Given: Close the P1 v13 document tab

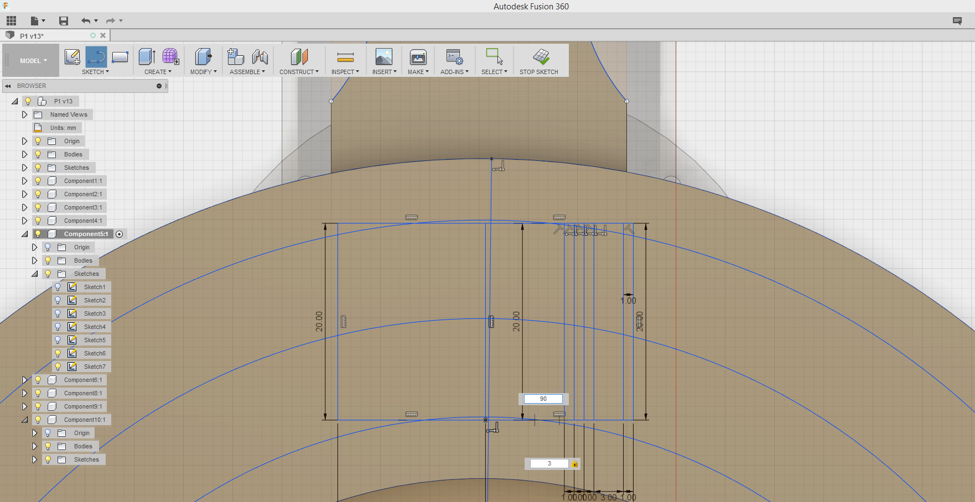Looking at the screenshot, I should click(x=103, y=35).
